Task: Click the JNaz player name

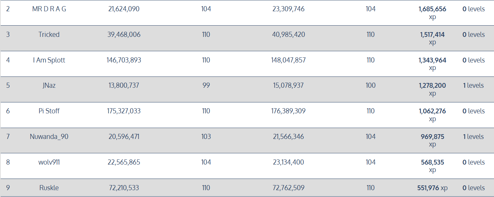Action: [49, 85]
